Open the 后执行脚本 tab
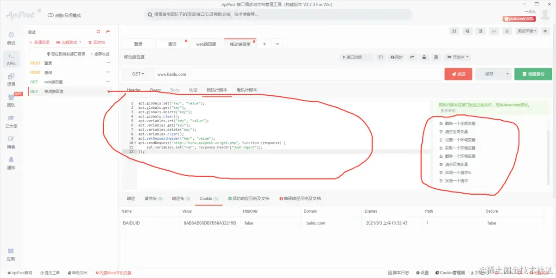 247,90
